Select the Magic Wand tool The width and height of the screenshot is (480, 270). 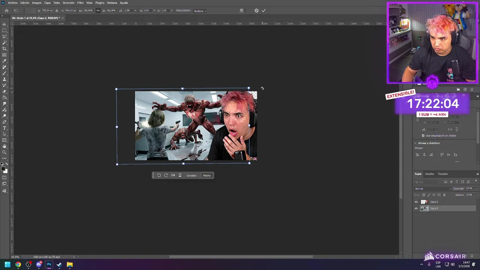(4, 43)
